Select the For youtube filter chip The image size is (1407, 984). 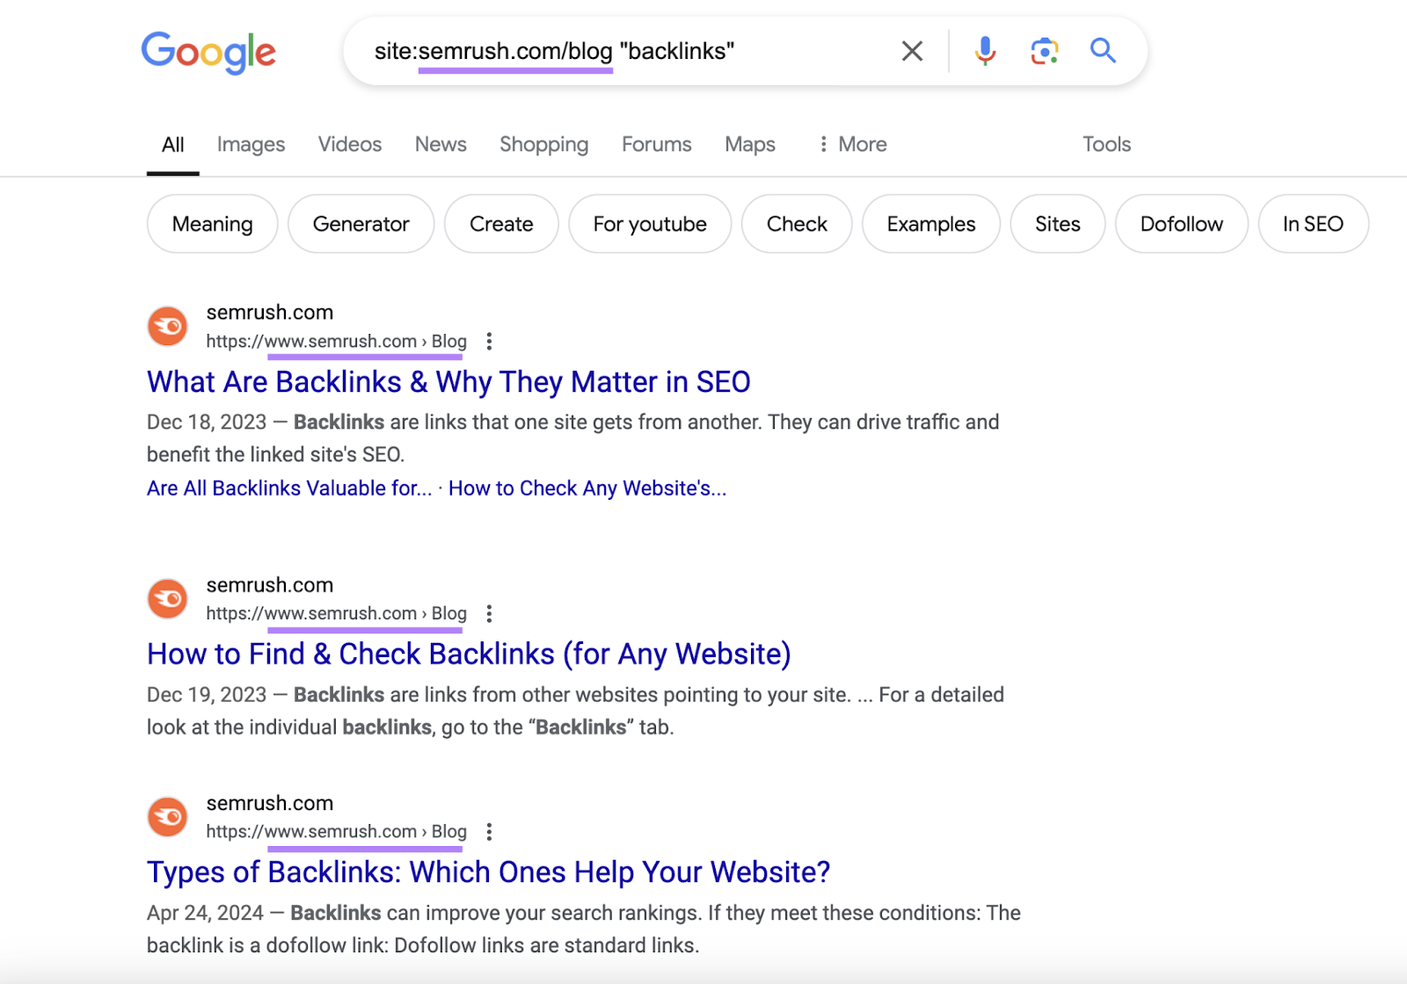coord(649,224)
